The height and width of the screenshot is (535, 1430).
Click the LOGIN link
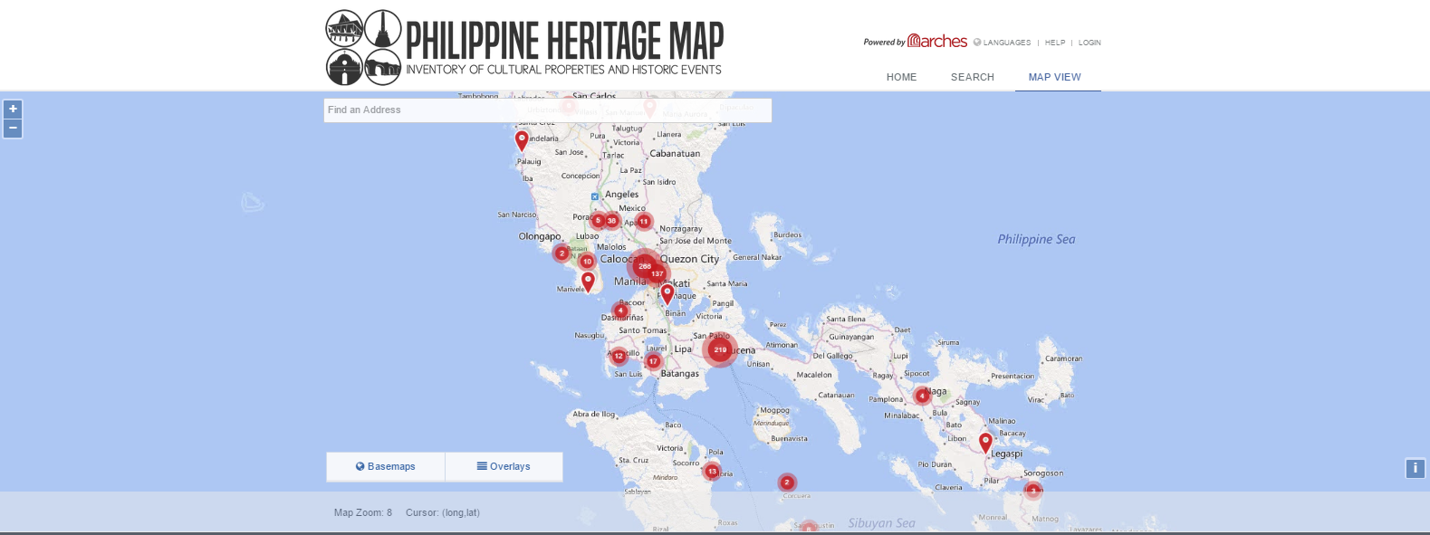click(1089, 43)
